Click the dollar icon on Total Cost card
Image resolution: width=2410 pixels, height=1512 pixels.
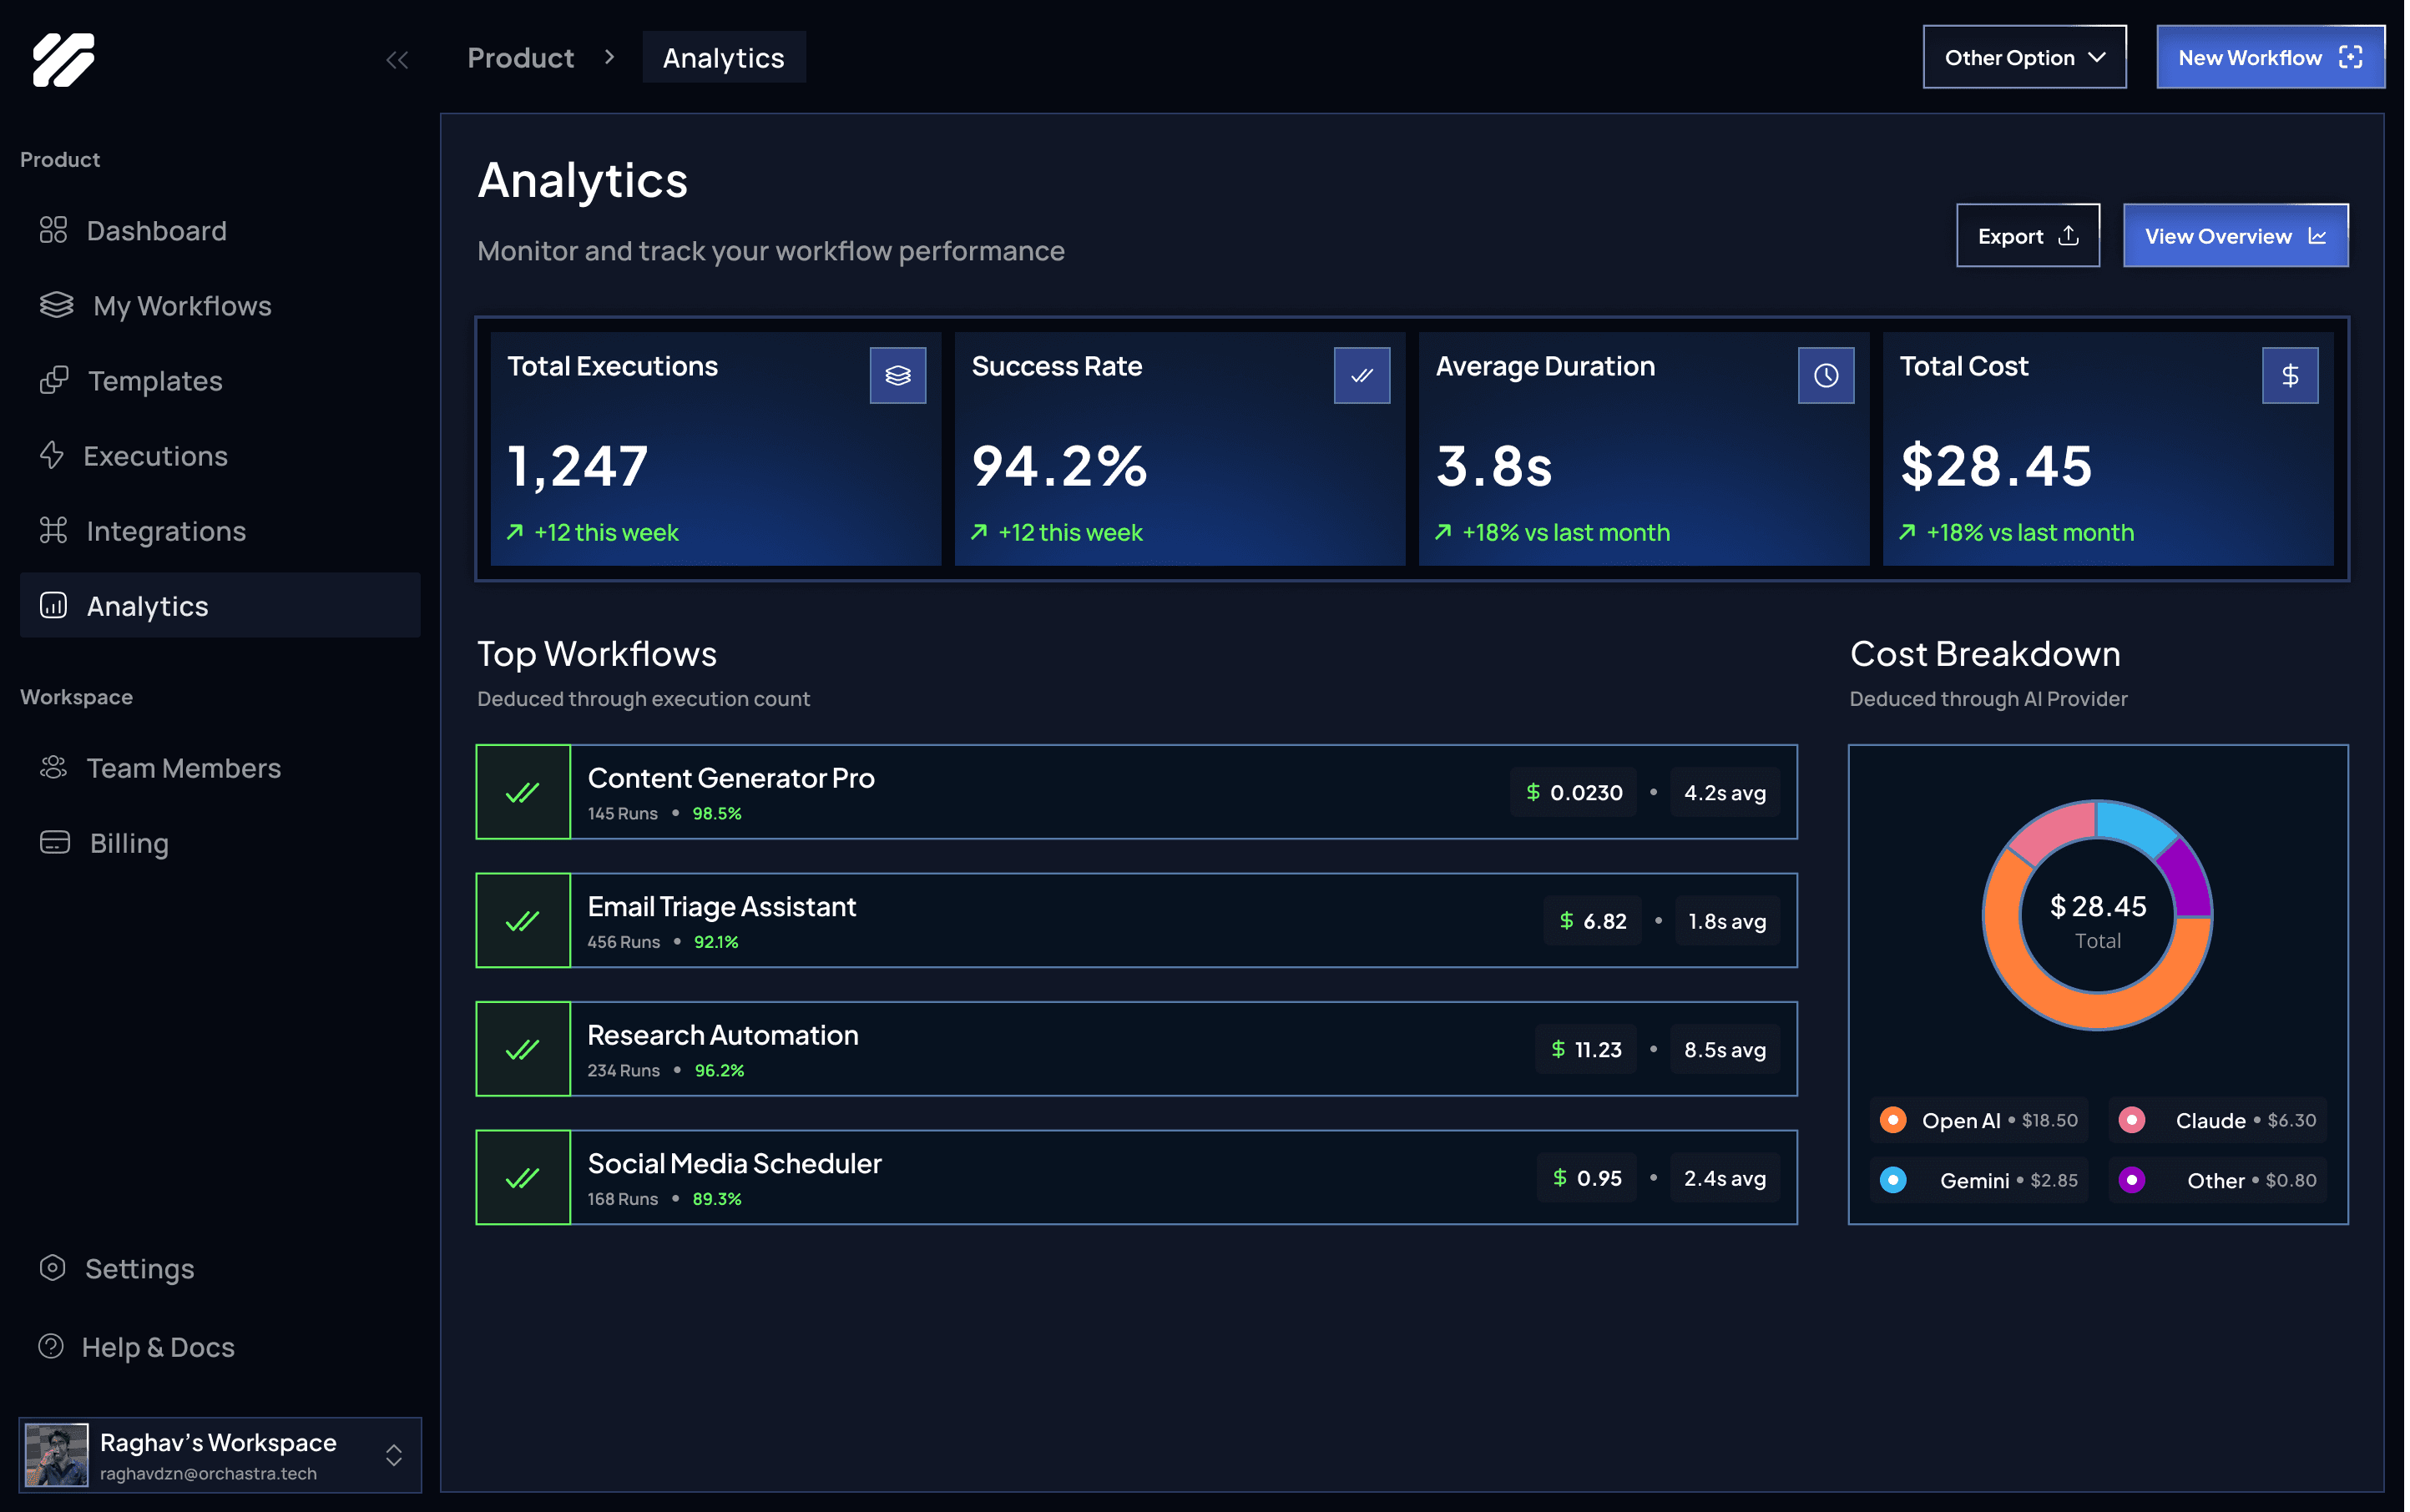[x=2289, y=375]
